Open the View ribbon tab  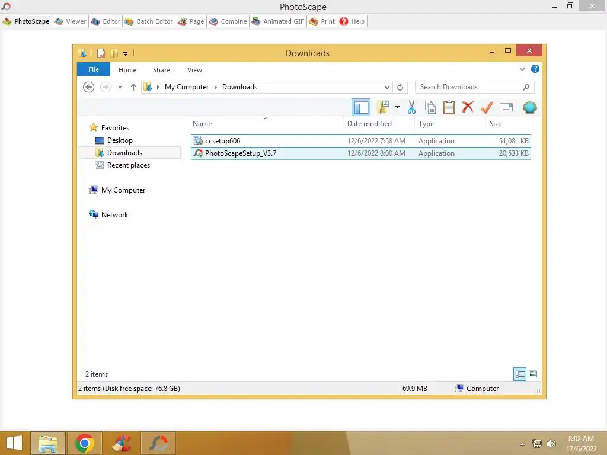(194, 70)
